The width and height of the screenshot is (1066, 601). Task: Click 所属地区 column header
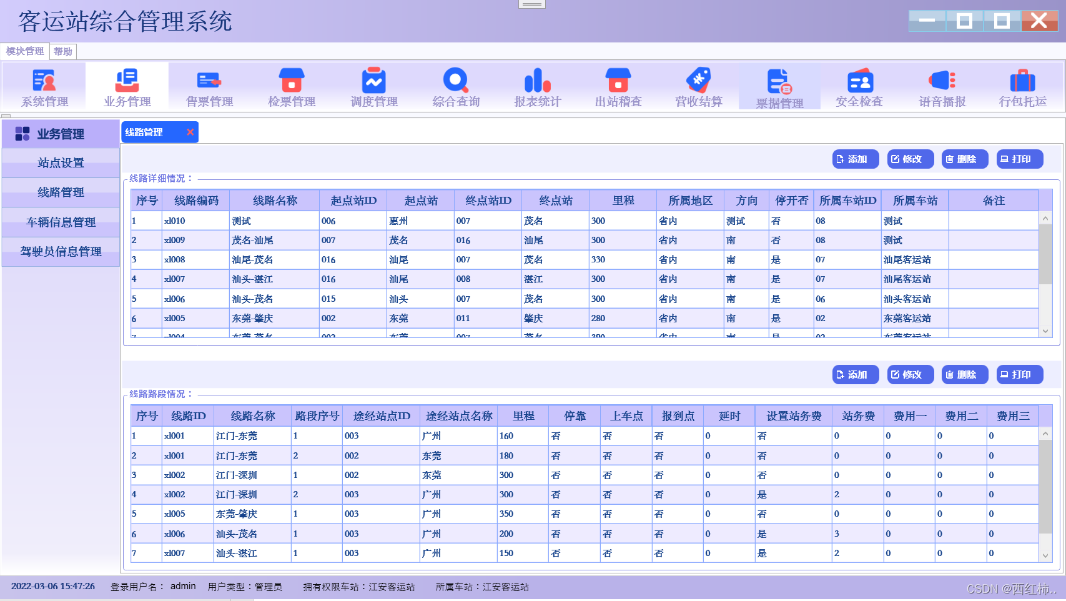pyautogui.click(x=691, y=201)
